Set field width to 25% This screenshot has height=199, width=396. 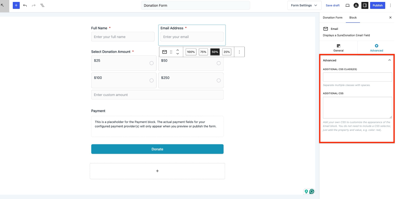[x=227, y=52]
